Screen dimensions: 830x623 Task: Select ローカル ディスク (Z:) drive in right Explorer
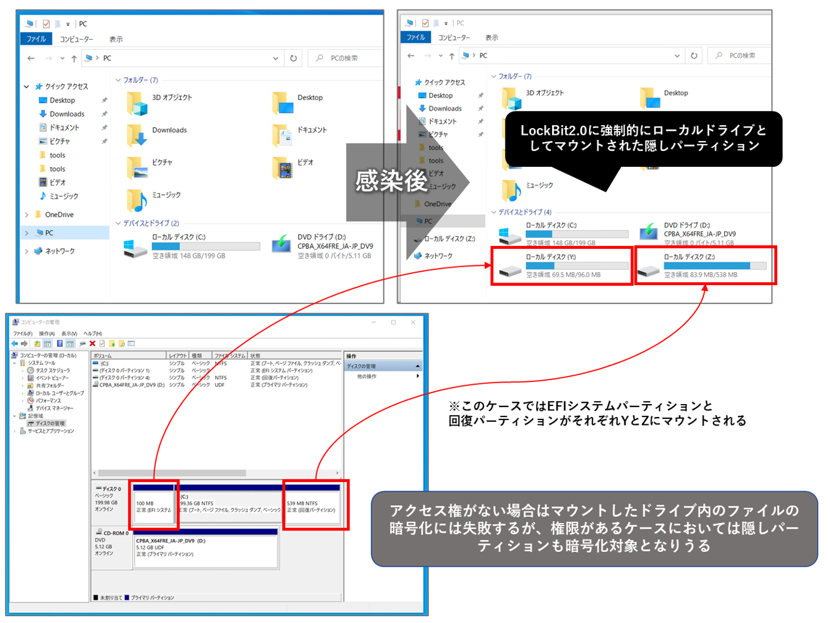point(702,266)
